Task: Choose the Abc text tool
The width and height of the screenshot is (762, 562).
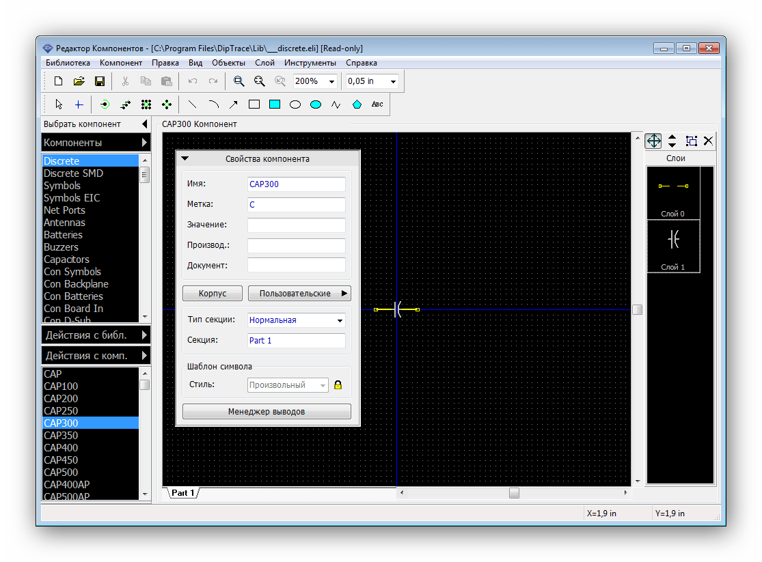Action: pyautogui.click(x=377, y=104)
